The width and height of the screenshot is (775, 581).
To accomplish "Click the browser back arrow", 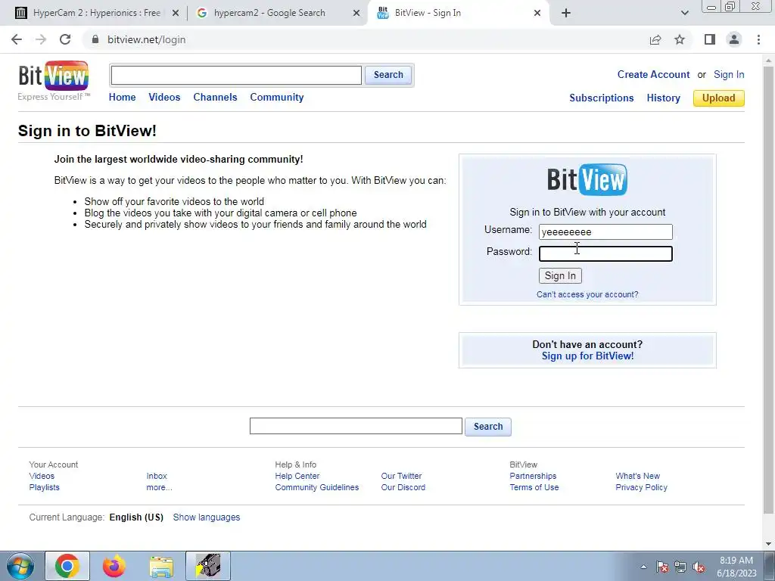I will click(x=17, y=39).
